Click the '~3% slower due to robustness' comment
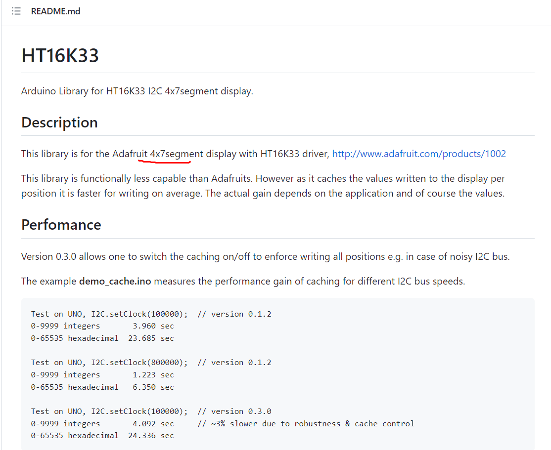This screenshot has height=450, width=551. 306,424
